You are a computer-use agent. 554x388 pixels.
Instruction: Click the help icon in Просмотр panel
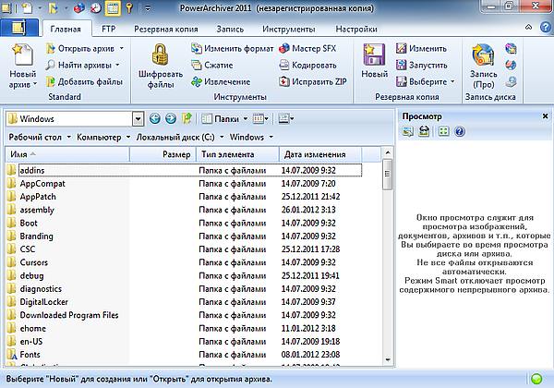tap(459, 132)
